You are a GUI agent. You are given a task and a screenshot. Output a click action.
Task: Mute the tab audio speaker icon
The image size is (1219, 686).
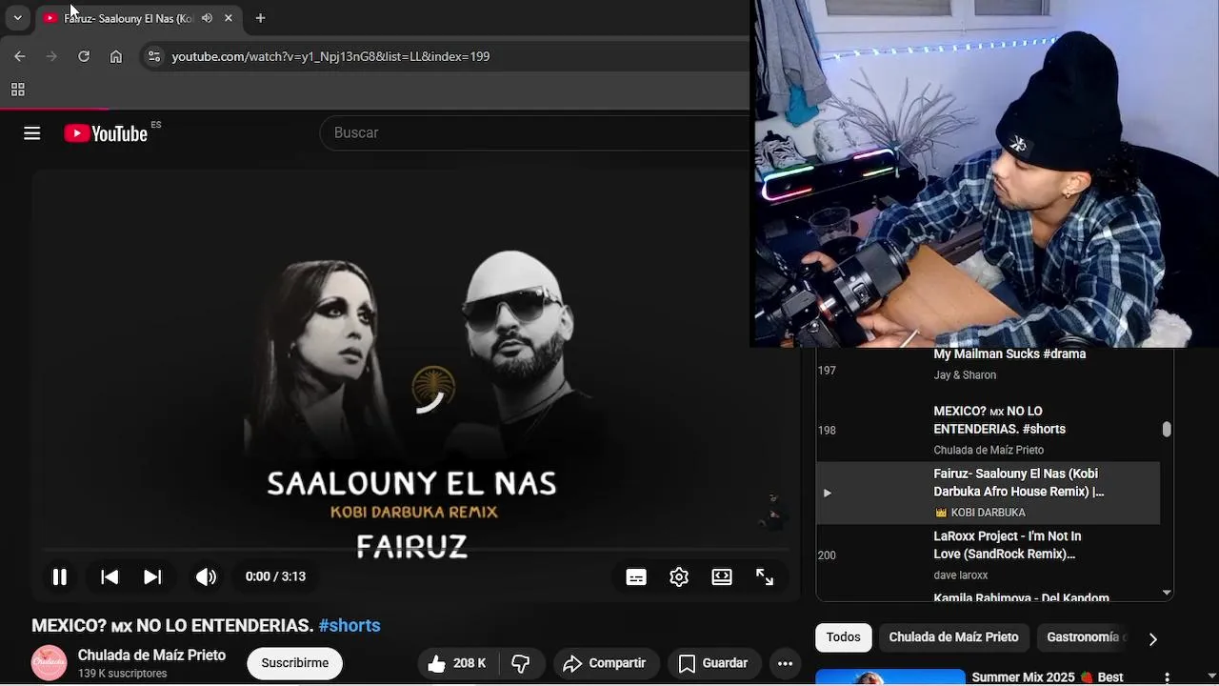coord(207,18)
